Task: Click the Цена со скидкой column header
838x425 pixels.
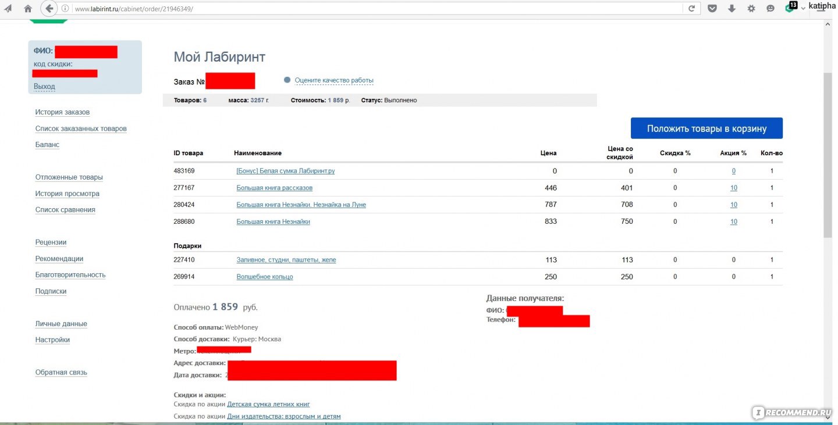Action: [x=620, y=153]
